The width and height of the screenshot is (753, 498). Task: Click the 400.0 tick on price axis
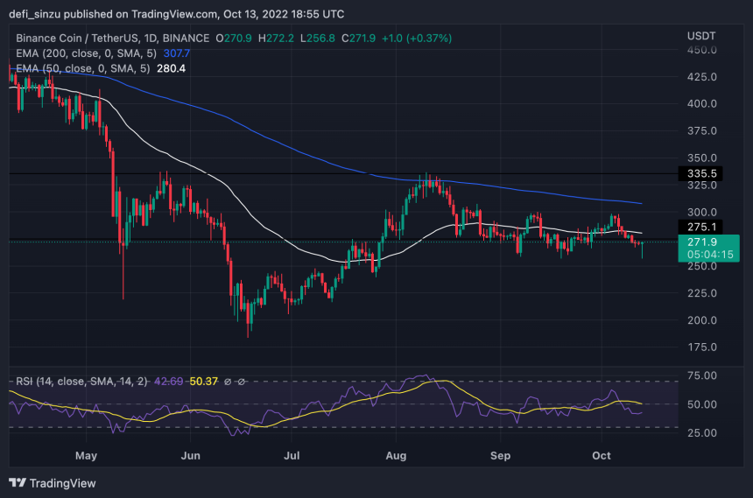click(x=702, y=104)
